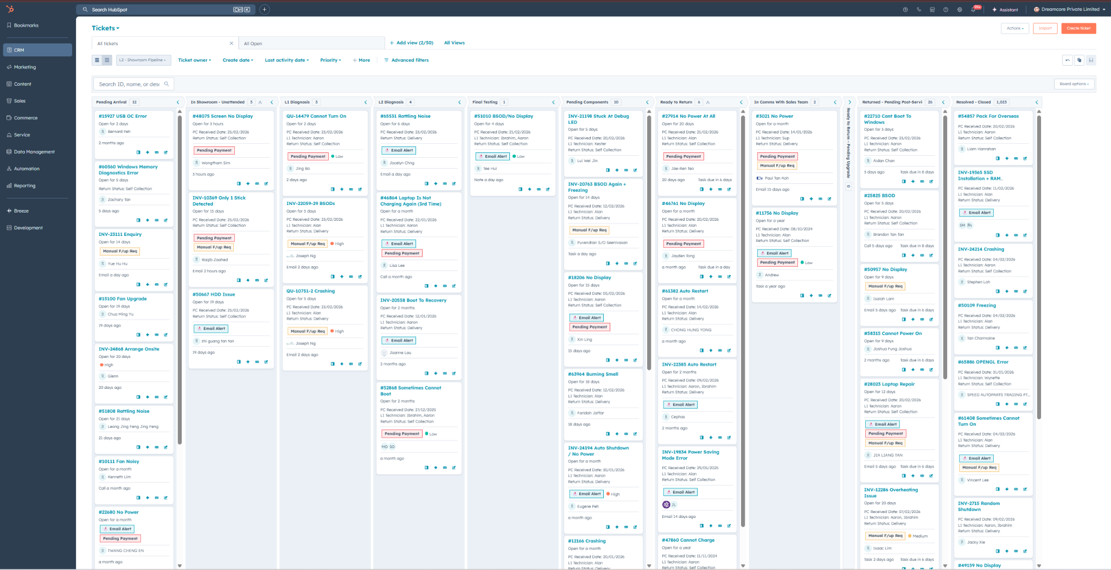Open settings gear in top bar
The image size is (1111, 570).
960,10
